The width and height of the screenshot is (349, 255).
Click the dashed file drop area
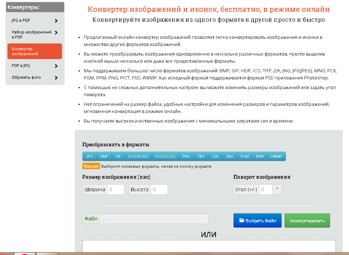[x=209, y=246]
